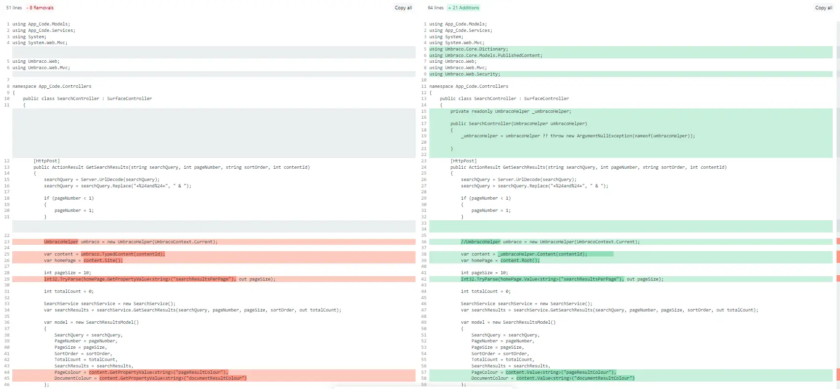Click '[HttpPost]' attribute in left pane

click(47, 161)
